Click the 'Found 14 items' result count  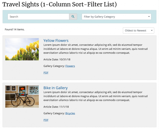(x=15, y=29)
